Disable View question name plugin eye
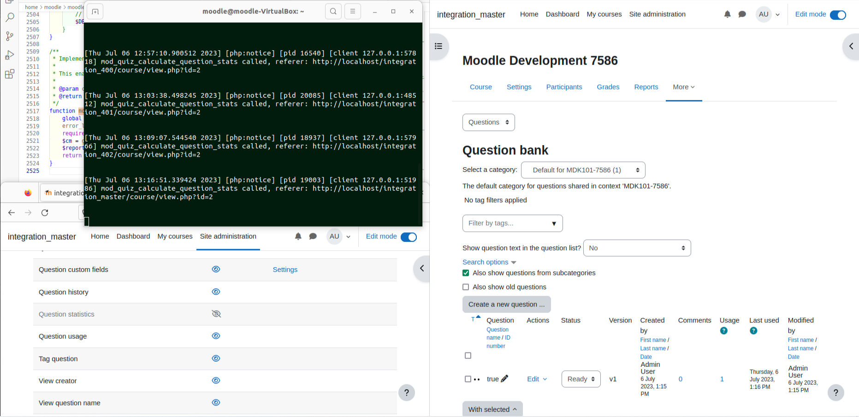 216,403
